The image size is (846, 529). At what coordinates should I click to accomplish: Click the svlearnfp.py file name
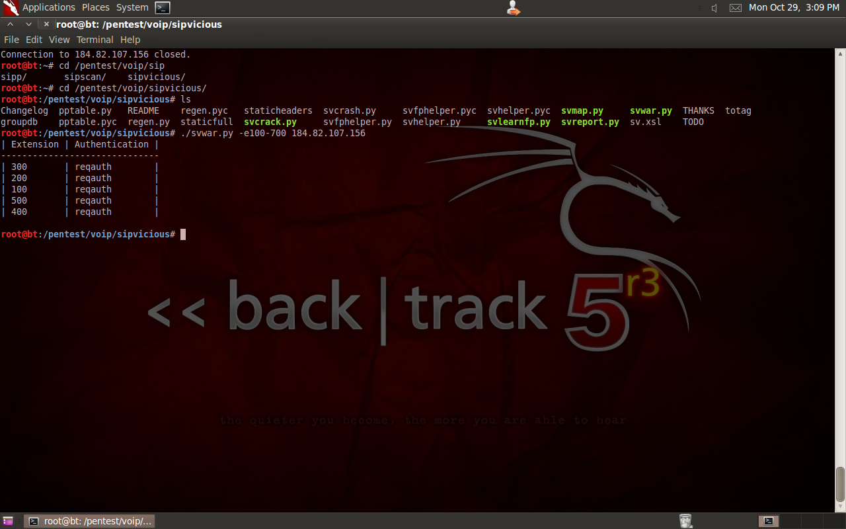[x=519, y=122]
